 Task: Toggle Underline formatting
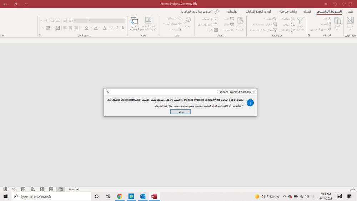[111, 28]
